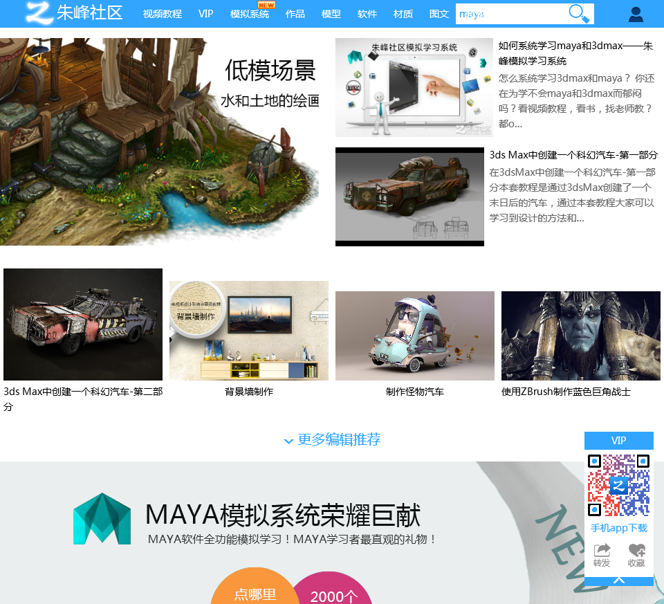Open 图文 menu item

[439, 14]
